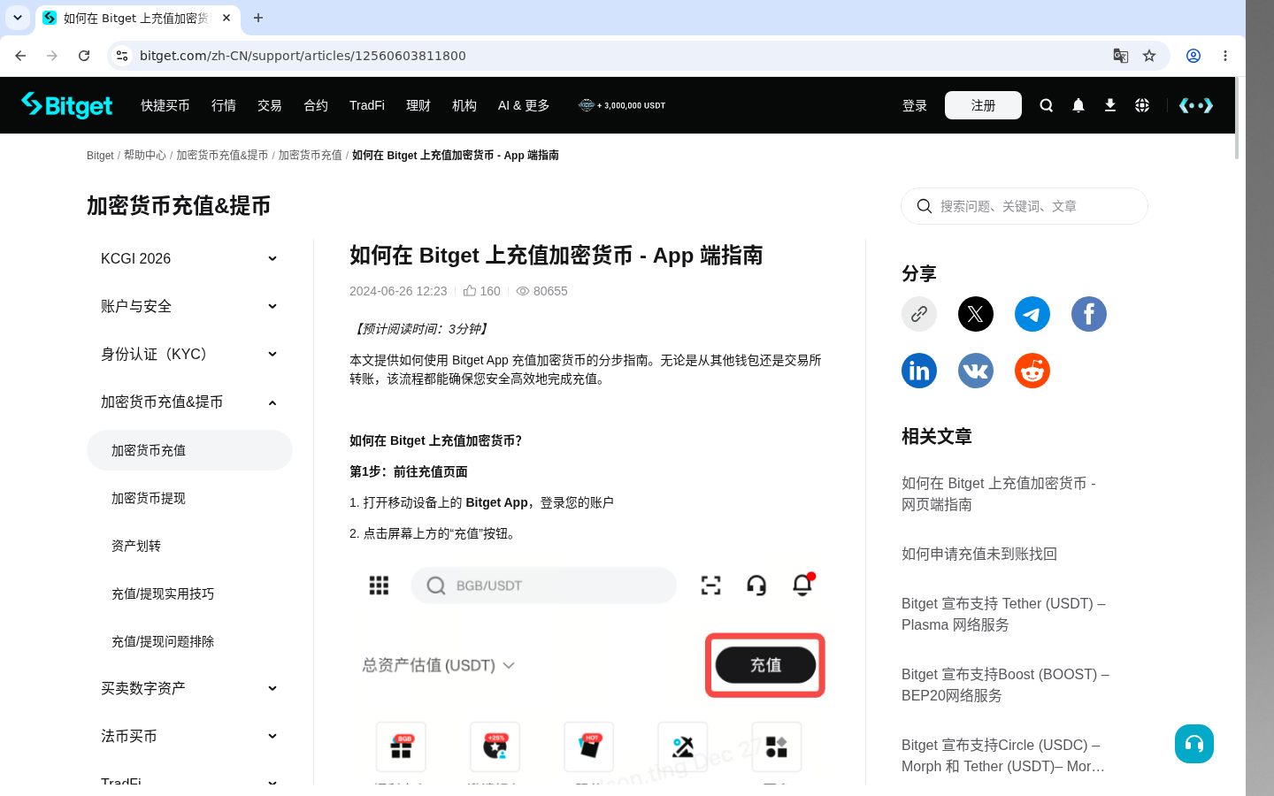Focus the help center search field
1274x796 pixels.
(x=1025, y=206)
